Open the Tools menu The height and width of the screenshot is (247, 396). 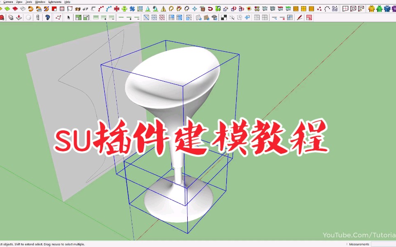point(28,2)
